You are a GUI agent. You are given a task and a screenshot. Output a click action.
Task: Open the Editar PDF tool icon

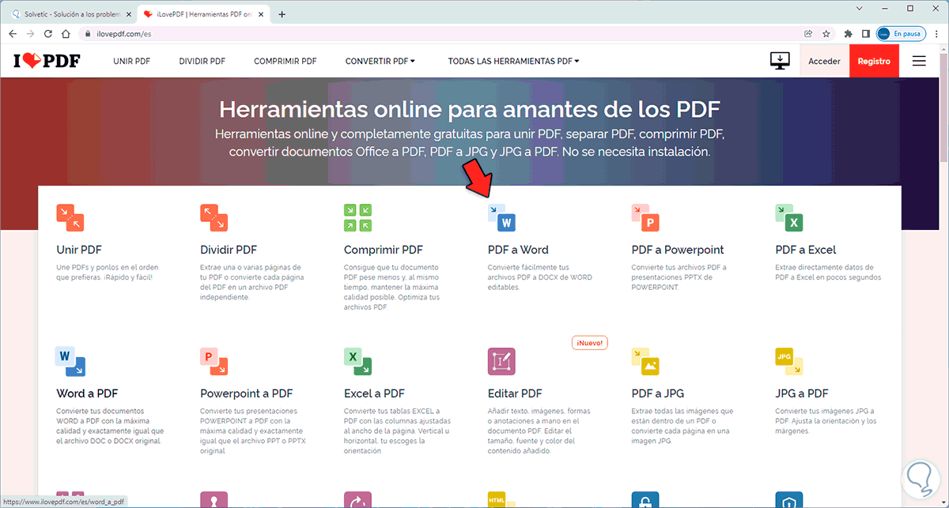point(501,362)
